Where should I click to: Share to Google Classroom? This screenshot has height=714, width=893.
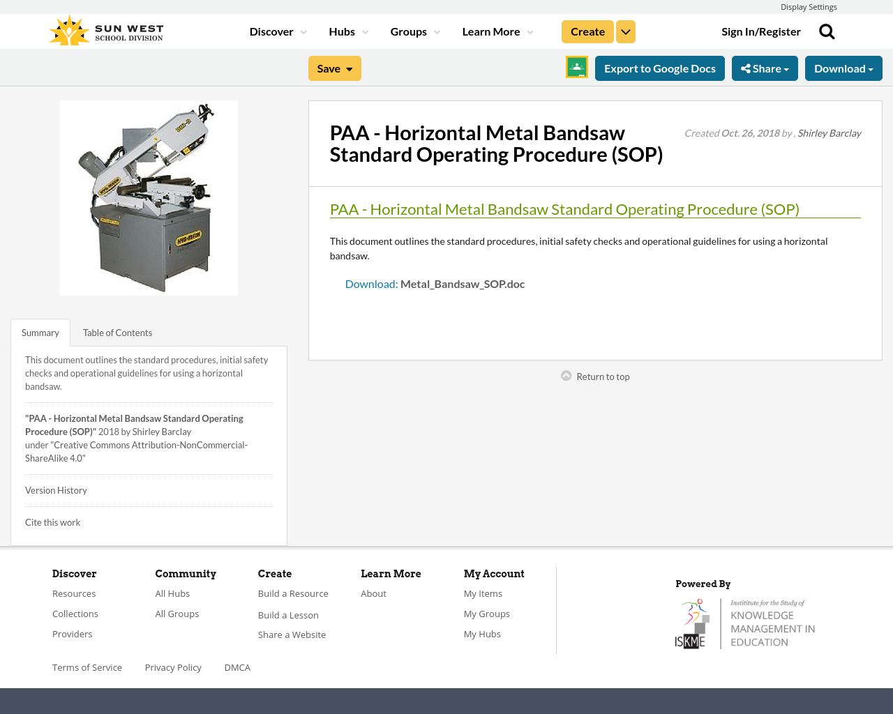576,68
